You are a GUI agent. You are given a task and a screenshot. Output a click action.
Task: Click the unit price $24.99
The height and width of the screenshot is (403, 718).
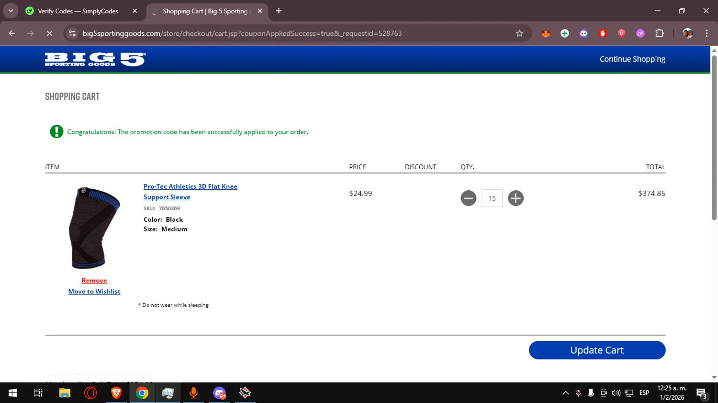(360, 194)
